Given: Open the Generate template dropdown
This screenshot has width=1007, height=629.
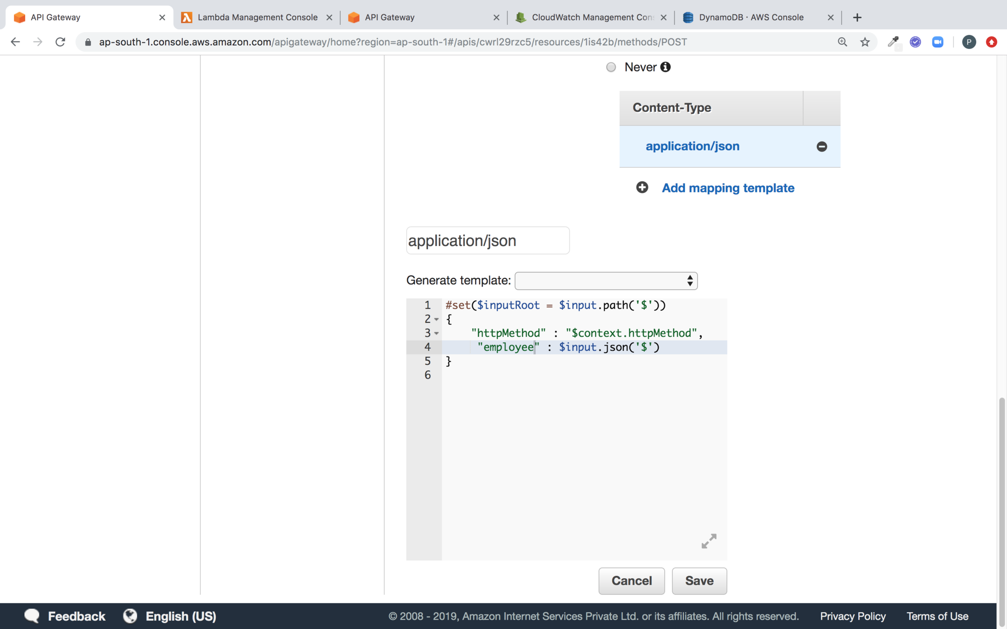Looking at the screenshot, I should pos(606,280).
